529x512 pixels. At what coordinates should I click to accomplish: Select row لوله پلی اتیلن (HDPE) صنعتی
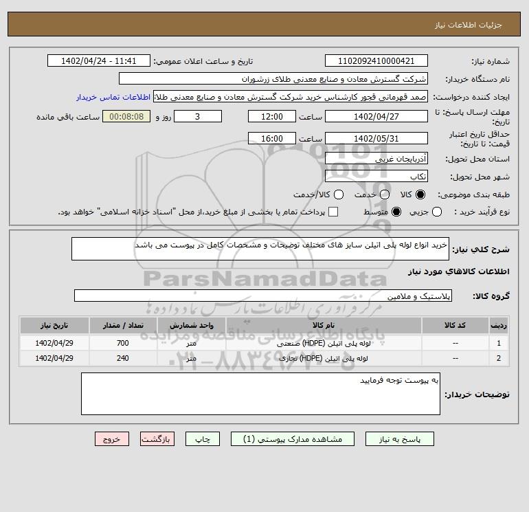[264, 343]
